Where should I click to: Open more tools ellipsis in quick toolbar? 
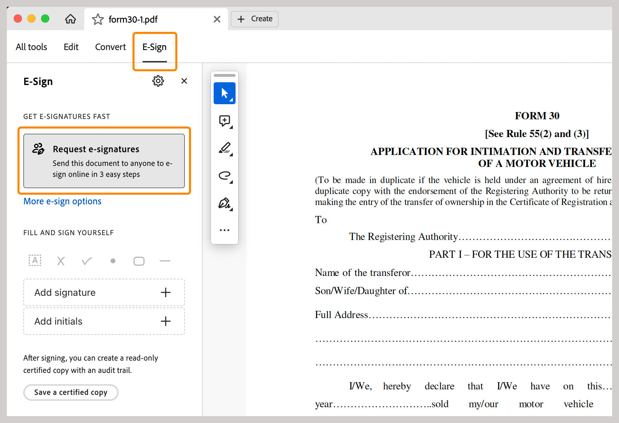225,230
